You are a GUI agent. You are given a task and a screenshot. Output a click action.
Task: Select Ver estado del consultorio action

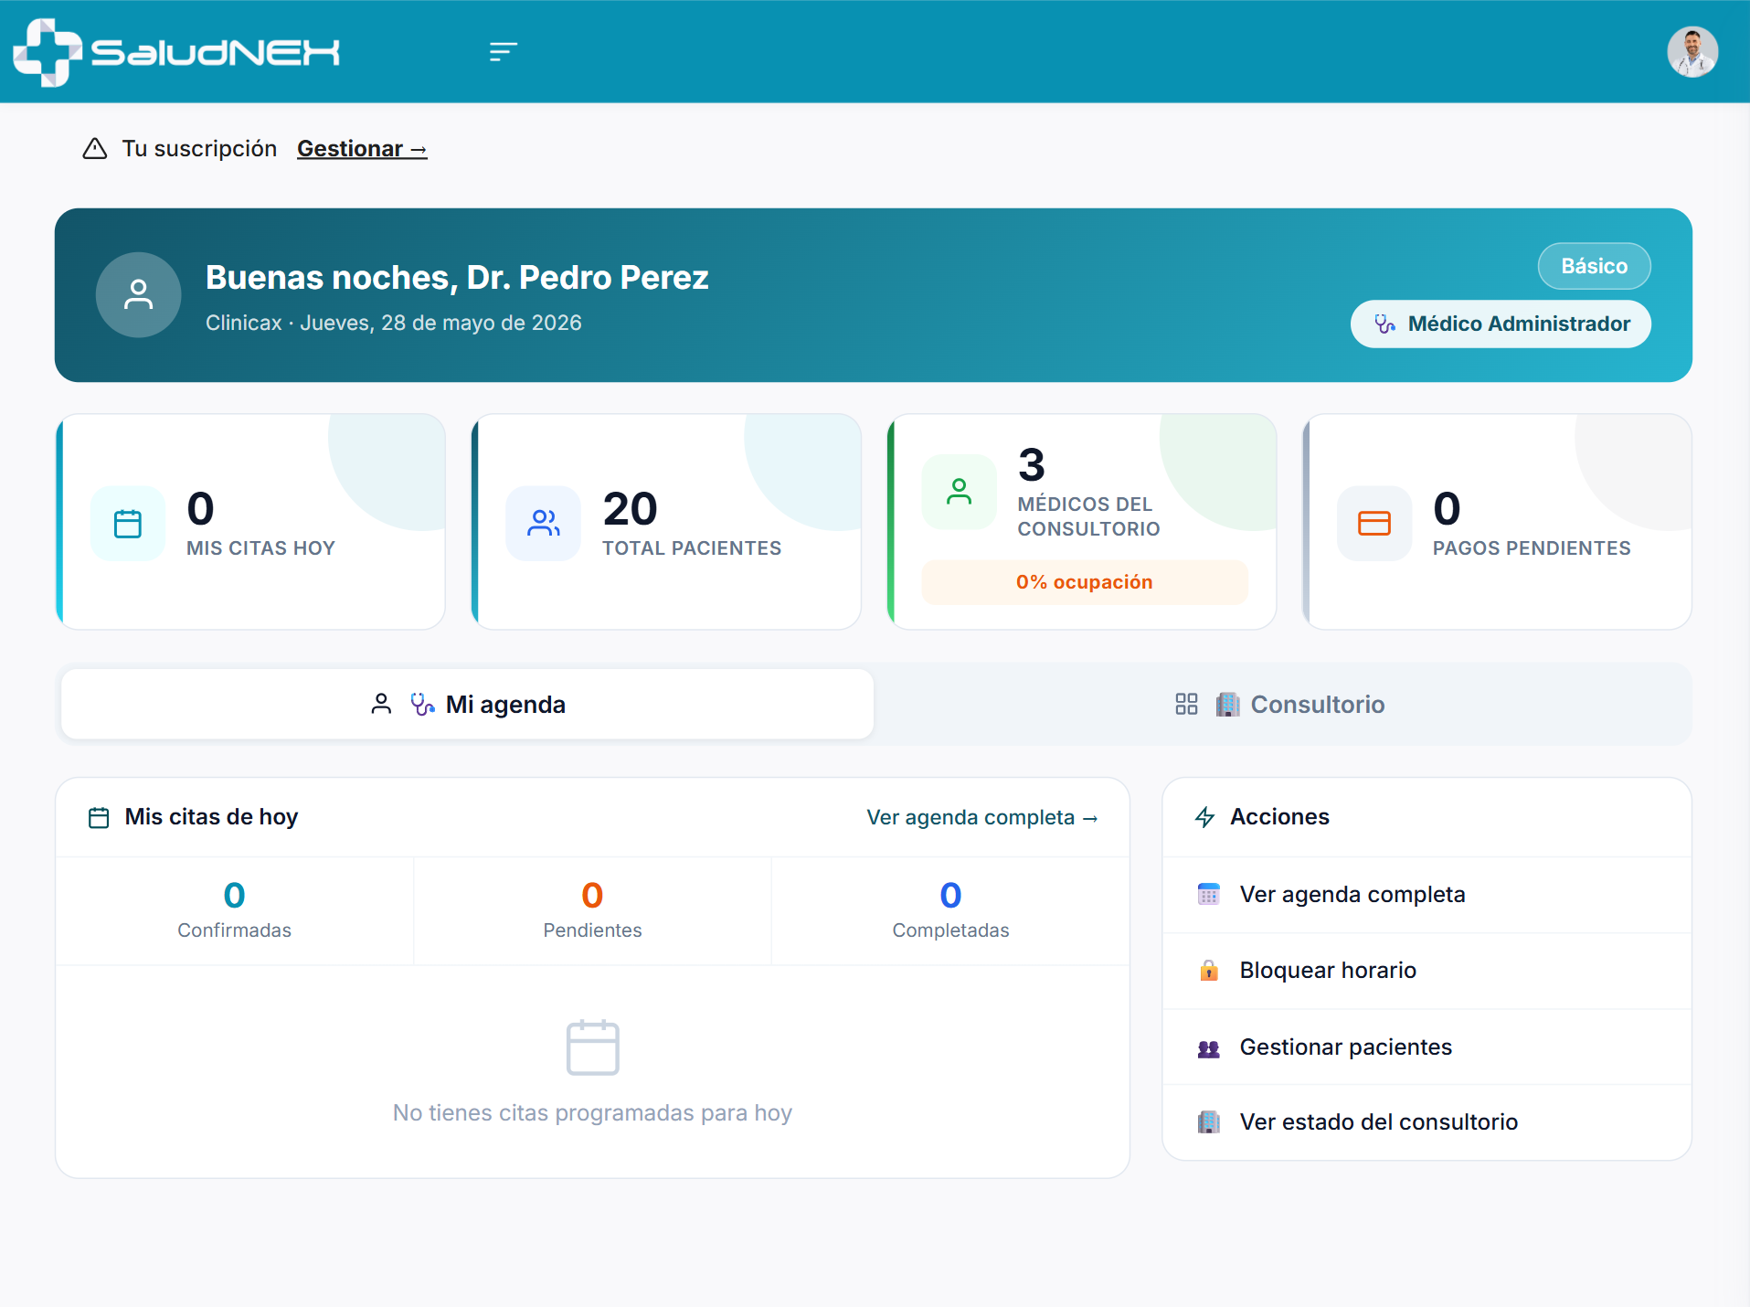(x=1427, y=1122)
